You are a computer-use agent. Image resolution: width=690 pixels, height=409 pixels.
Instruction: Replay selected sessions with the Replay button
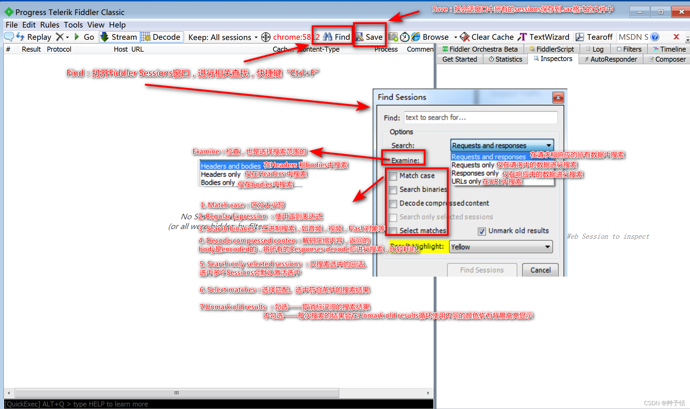pyautogui.click(x=34, y=37)
